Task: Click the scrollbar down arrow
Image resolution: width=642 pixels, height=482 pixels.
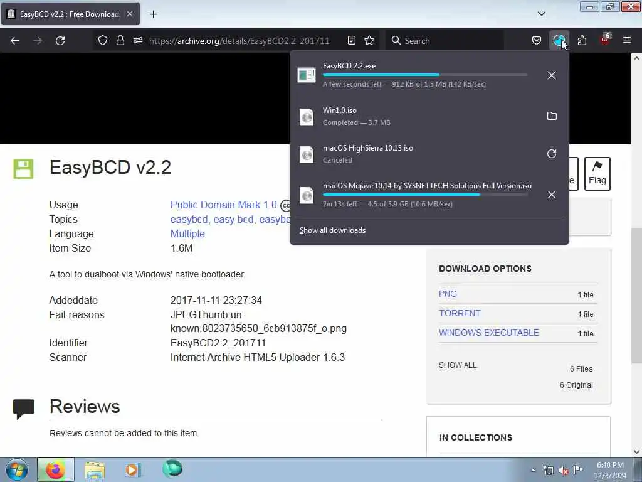Action: tap(636, 452)
